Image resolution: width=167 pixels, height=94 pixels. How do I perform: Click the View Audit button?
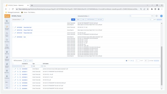click(100, 19)
